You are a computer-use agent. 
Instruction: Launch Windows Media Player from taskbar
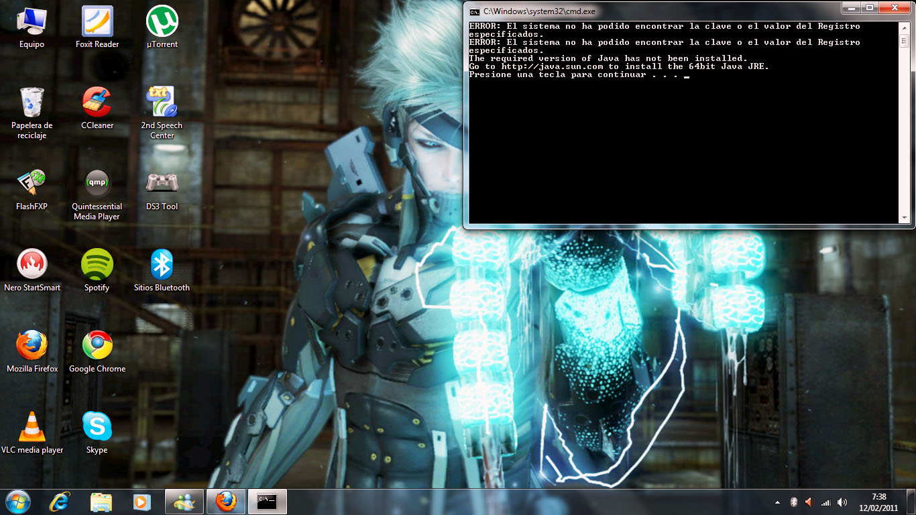[x=141, y=502]
